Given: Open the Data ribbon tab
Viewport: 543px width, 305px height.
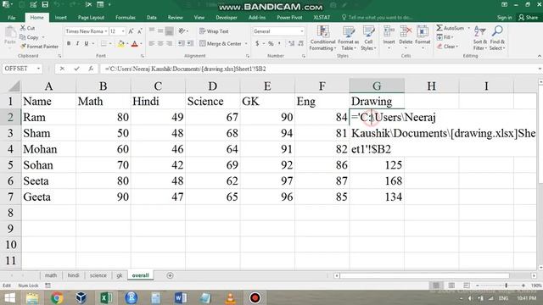Looking at the screenshot, I should [x=151, y=17].
